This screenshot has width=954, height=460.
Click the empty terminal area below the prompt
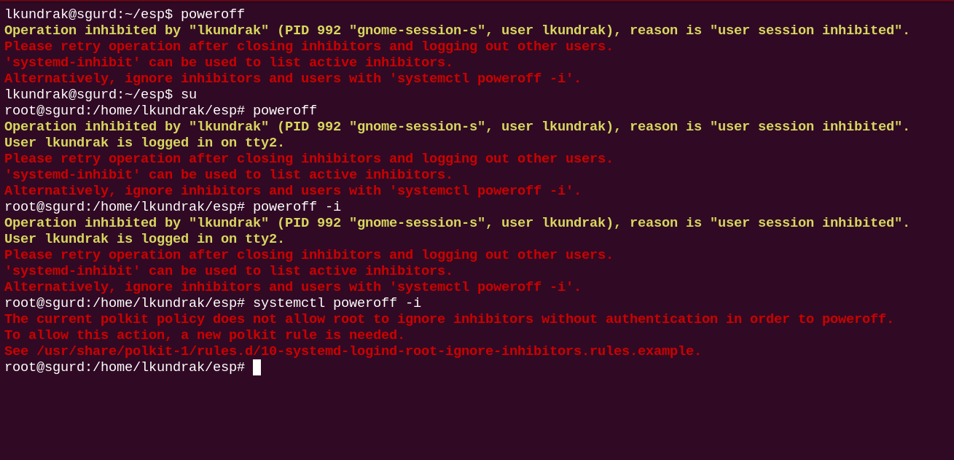coord(477,419)
